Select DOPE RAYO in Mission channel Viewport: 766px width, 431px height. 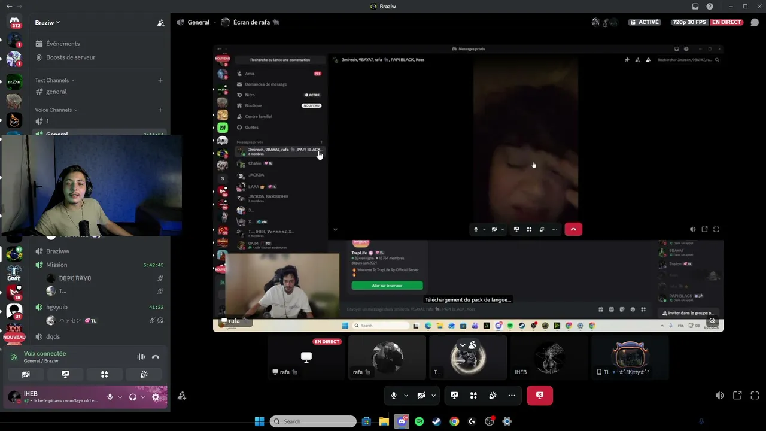coord(105,278)
